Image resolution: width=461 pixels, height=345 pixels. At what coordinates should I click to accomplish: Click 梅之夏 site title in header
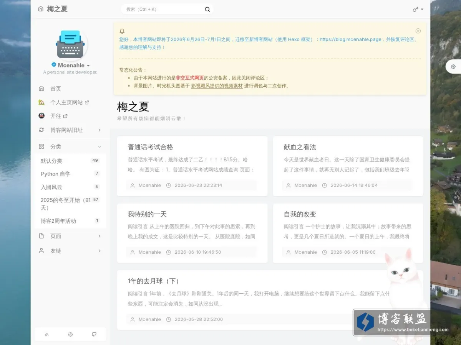click(x=57, y=9)
